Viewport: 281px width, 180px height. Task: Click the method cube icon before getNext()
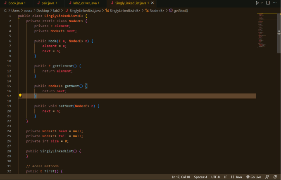point(171,11)
